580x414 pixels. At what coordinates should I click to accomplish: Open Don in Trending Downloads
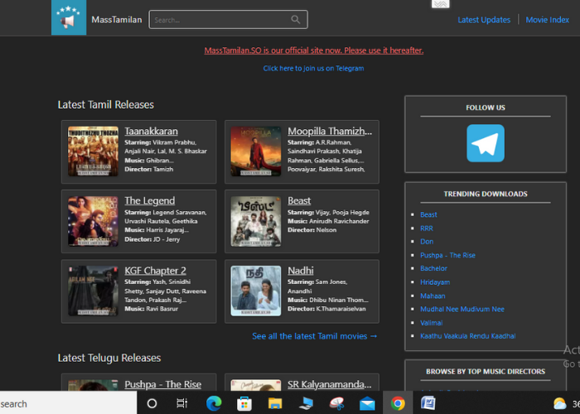(427, 242)
